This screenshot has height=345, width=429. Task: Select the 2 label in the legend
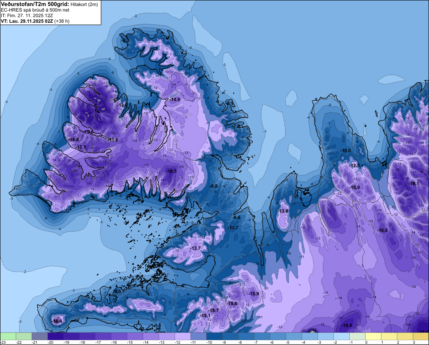pos(398,342)
